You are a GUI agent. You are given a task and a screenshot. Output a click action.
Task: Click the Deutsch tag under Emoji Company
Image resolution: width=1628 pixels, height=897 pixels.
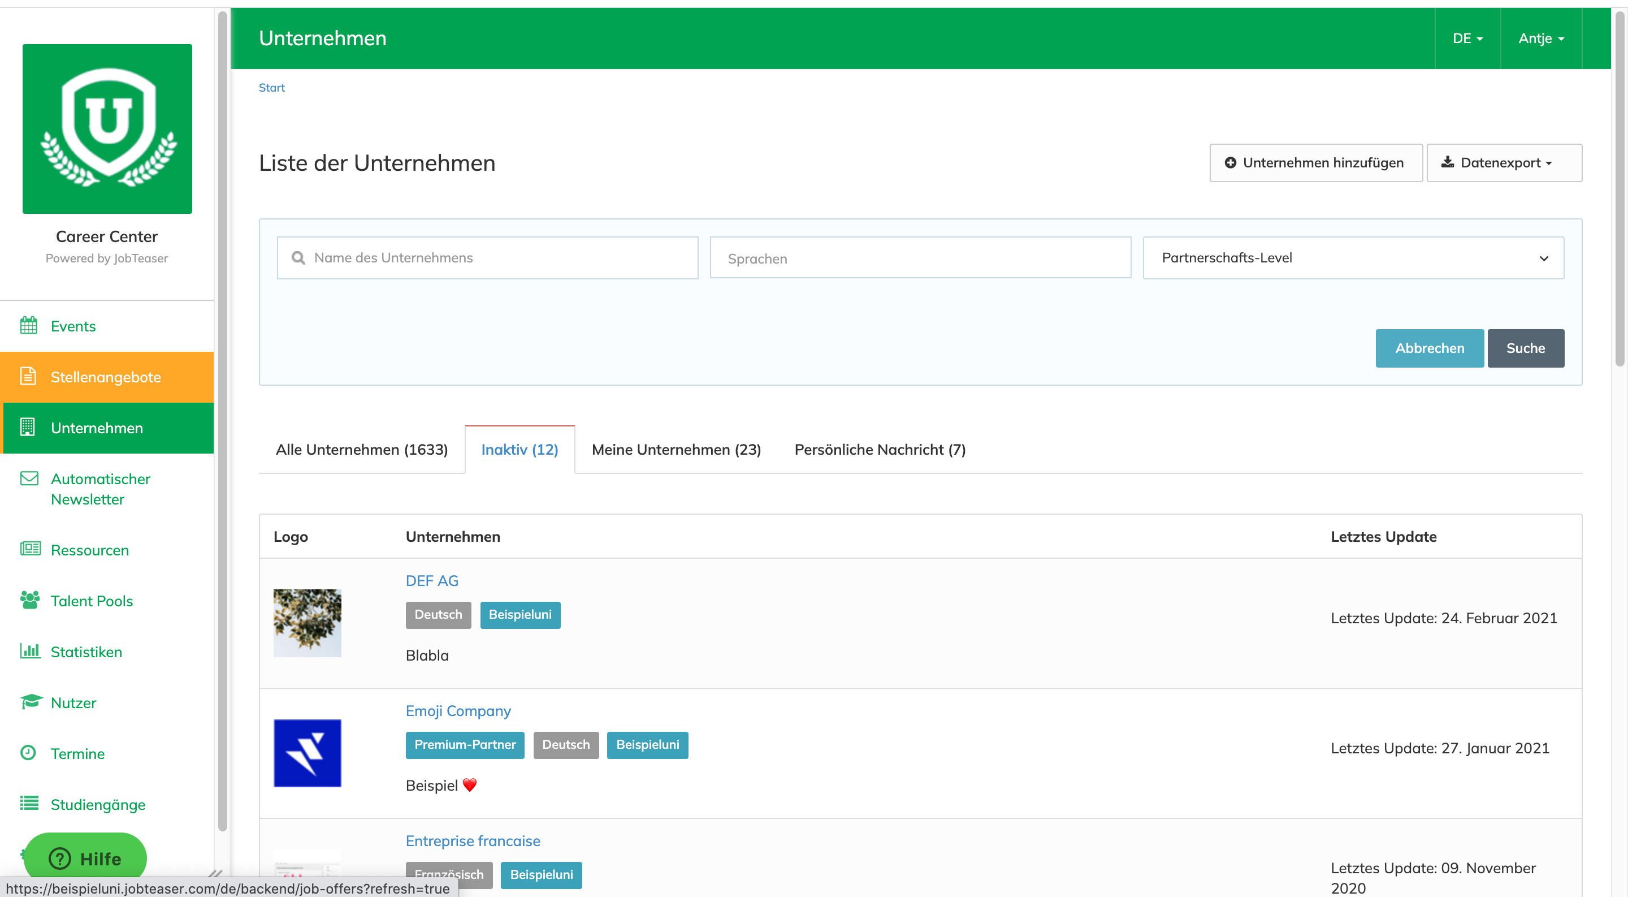[x=566, y=745]
